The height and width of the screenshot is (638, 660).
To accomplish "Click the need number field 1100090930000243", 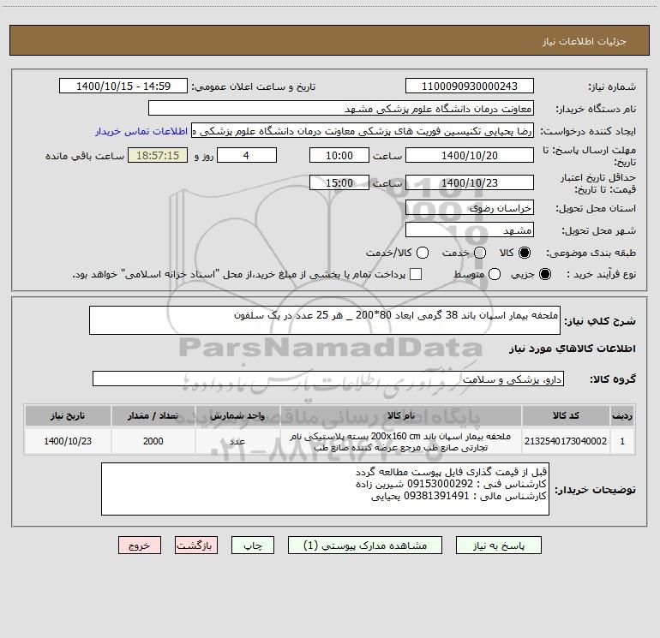I will tap(470, 86).
